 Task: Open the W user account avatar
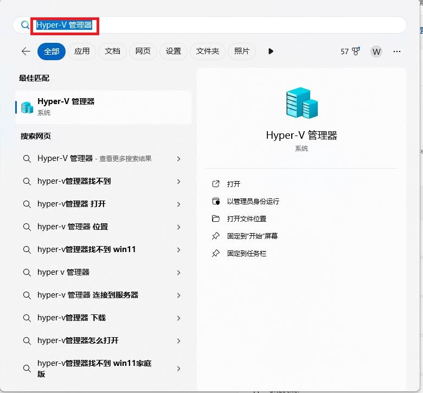(x=376, y=51)
